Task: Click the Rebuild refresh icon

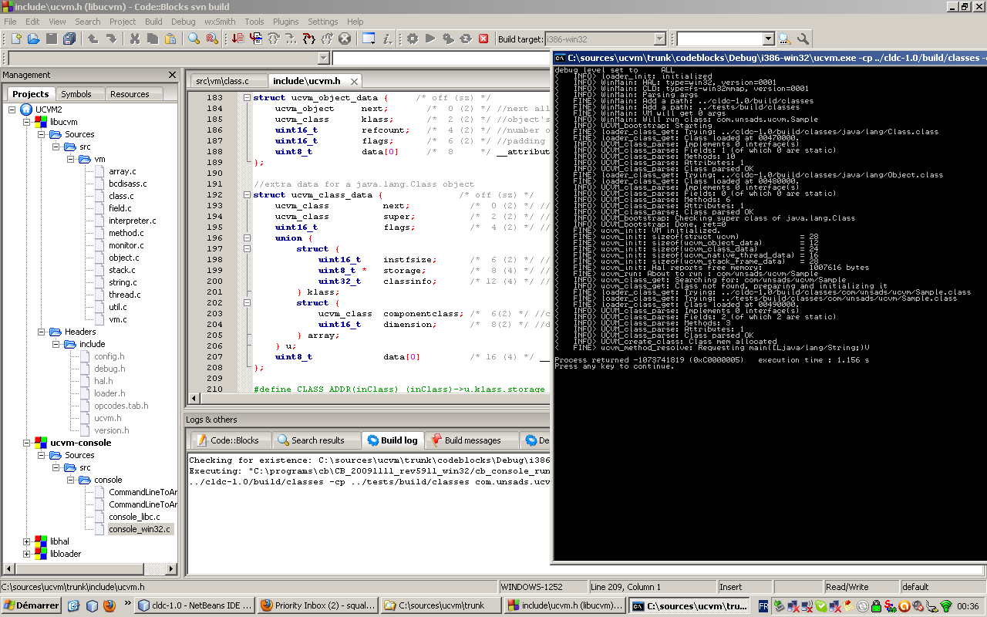Action: coord(466,39)
